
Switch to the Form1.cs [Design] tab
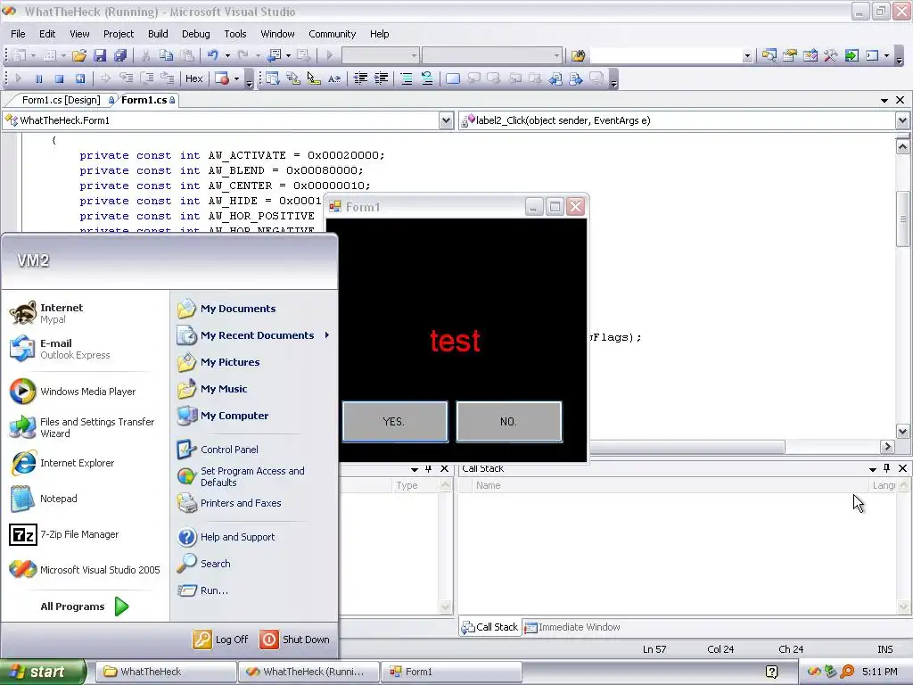(x=62, y=100)
